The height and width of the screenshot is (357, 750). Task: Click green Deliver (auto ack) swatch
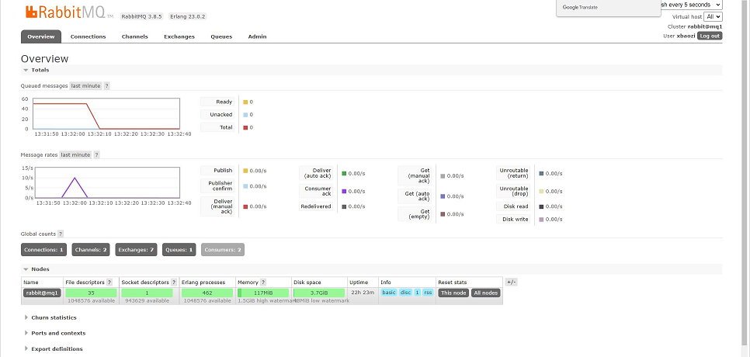(x=344, y=174)
